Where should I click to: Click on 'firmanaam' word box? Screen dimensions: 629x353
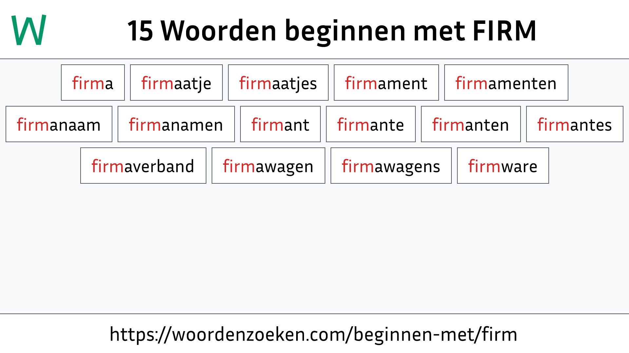coord(58,125)
